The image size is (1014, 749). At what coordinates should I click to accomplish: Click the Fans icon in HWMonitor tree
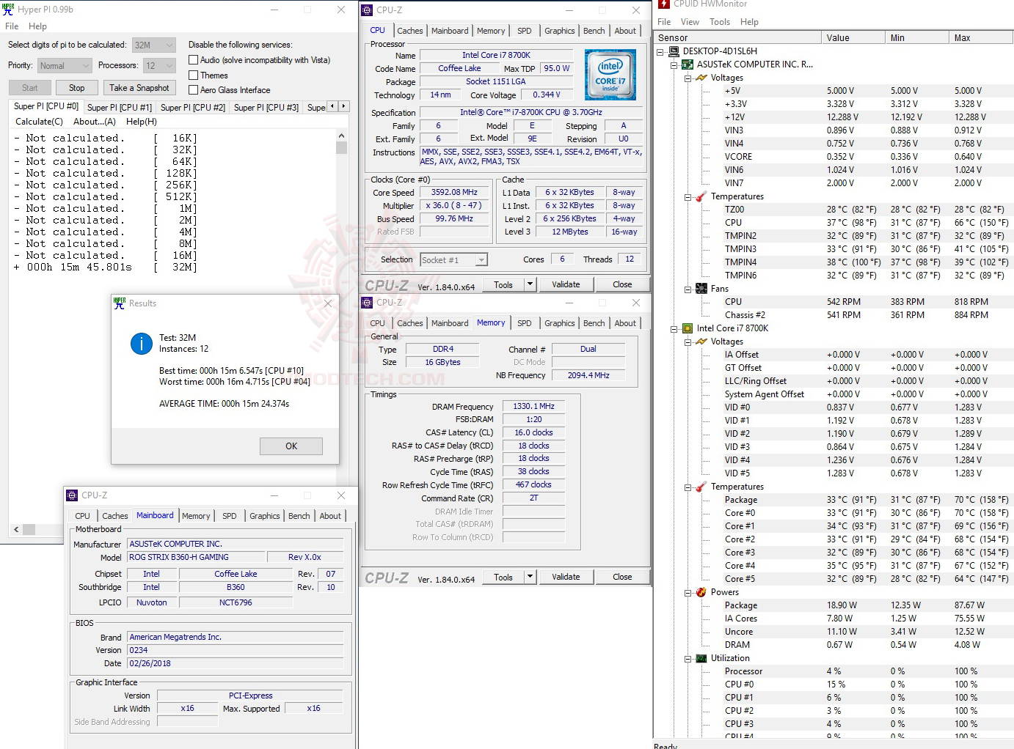(701, 289)
